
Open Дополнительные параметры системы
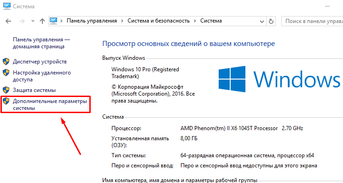(50, 104)
